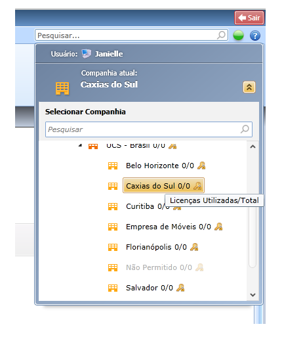Click license key icon for Empresa de Móveis
This screenshot has width=284, height=339.
218,227
